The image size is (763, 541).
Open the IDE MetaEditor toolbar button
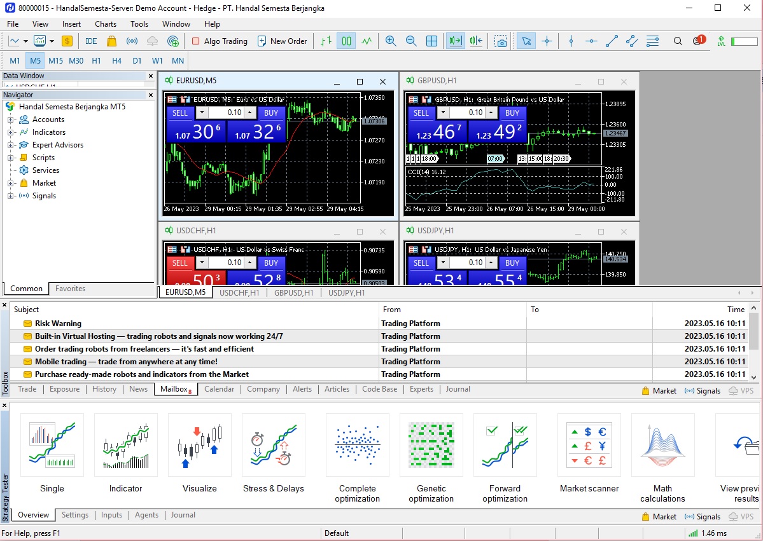(91, 41)
